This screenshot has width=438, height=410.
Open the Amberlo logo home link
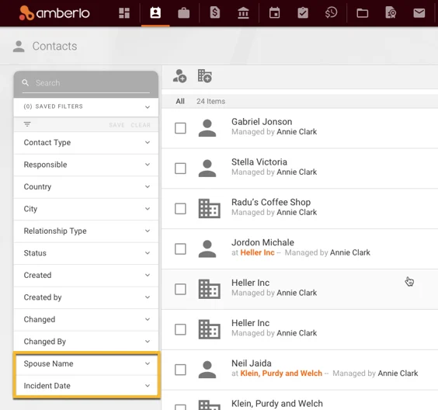point(54,13)
